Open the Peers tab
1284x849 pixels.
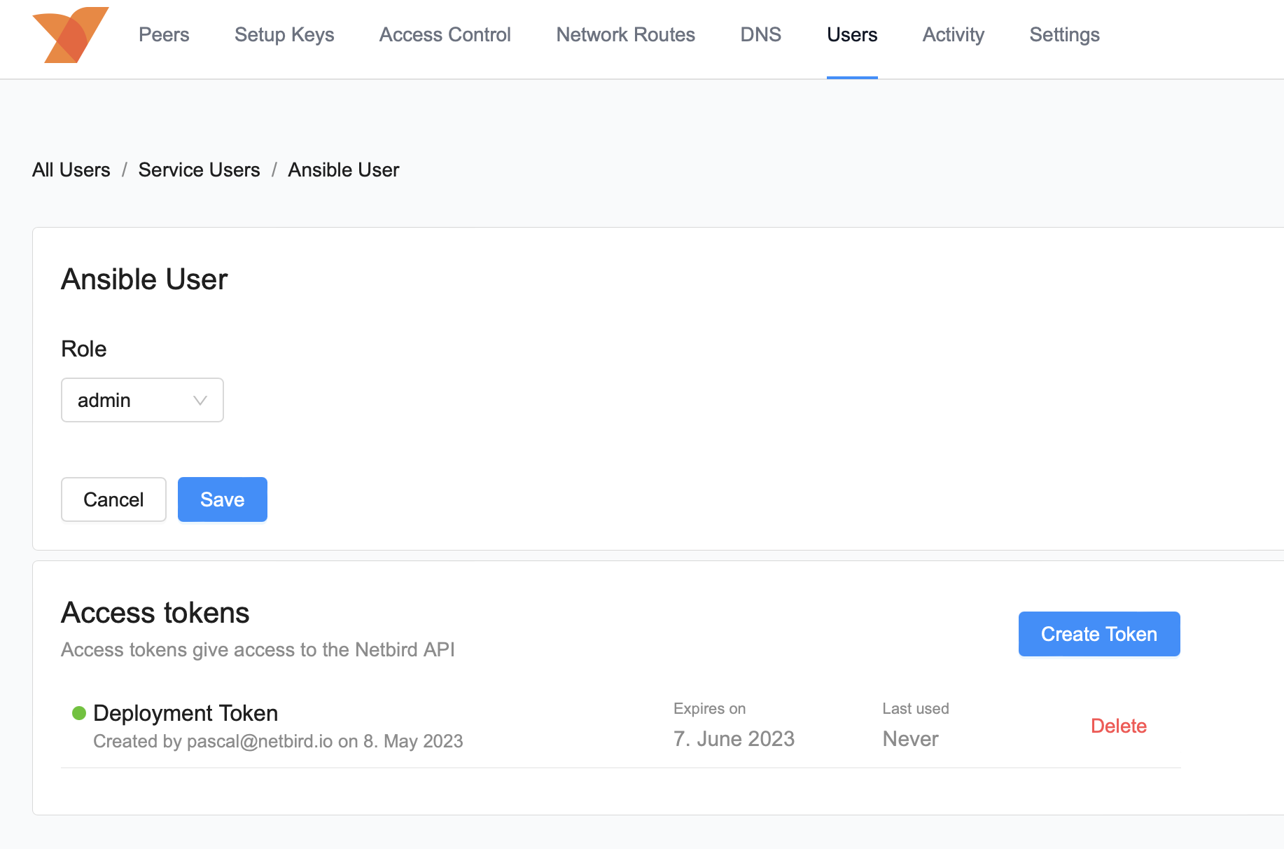[164, 35]
